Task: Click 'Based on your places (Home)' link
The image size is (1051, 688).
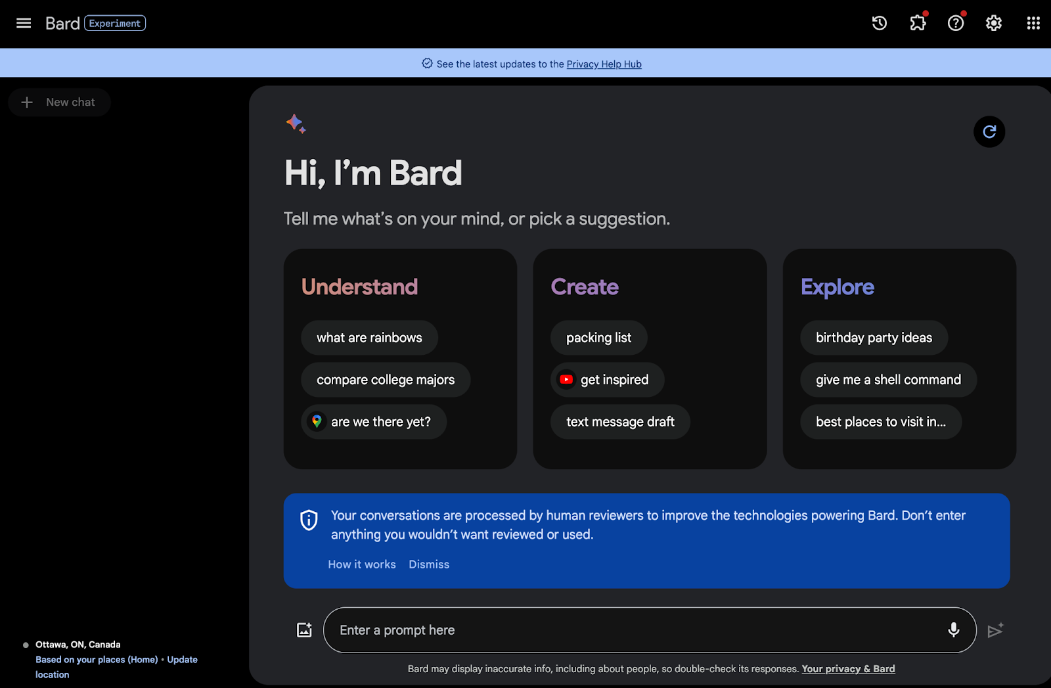Action: tap(97, 659)
